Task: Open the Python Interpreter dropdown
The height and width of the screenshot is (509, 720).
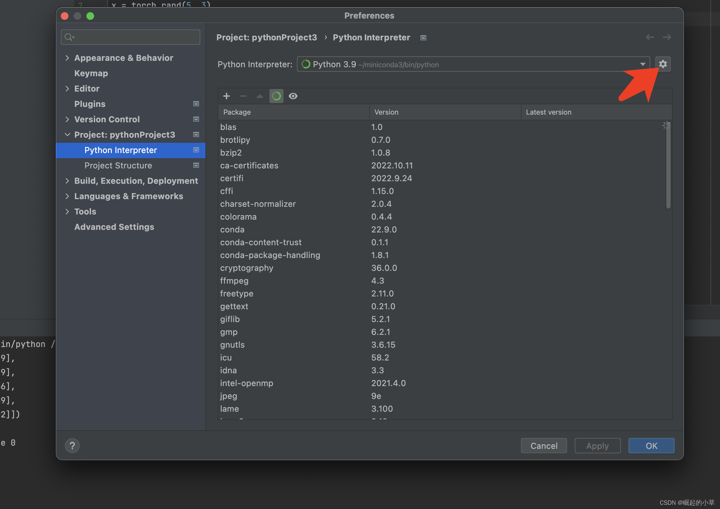Action: pos(643,64)
